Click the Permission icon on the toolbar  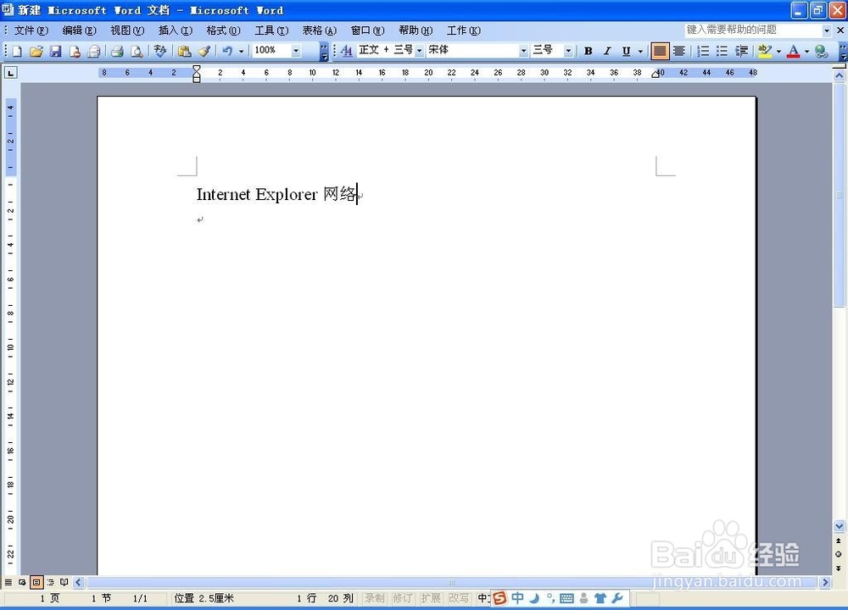[x=75, y=52]
